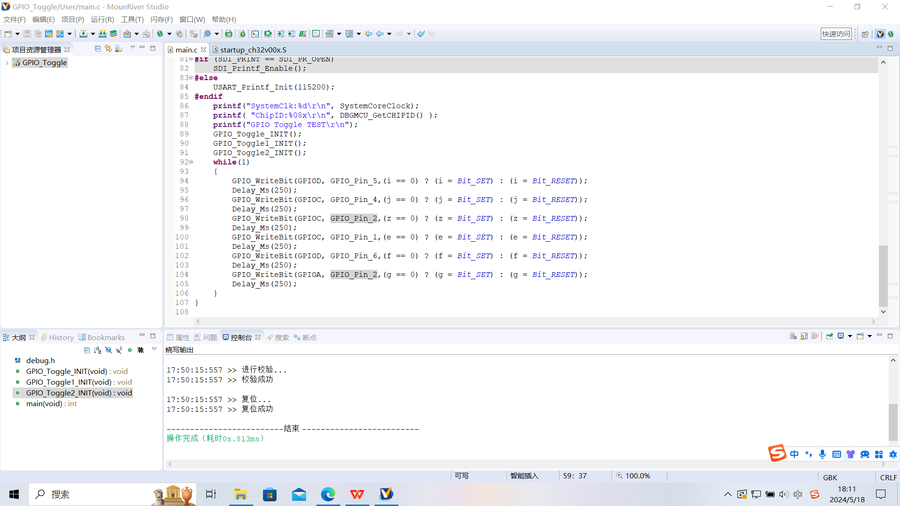The image size is (900, 506).
Task: Click Collapse All in project explorer
Action: [x=97, y=48]
